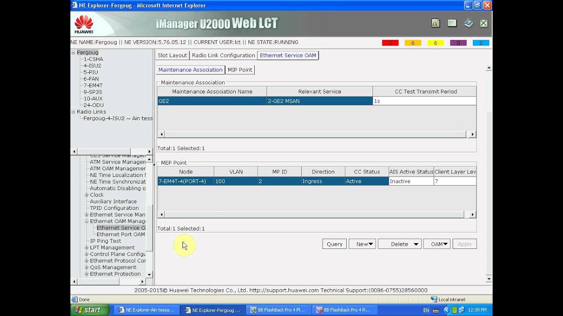Click the 2-GE2 MSAN relevant service cell
Screen dimensions: 563x316
point(320,101)
